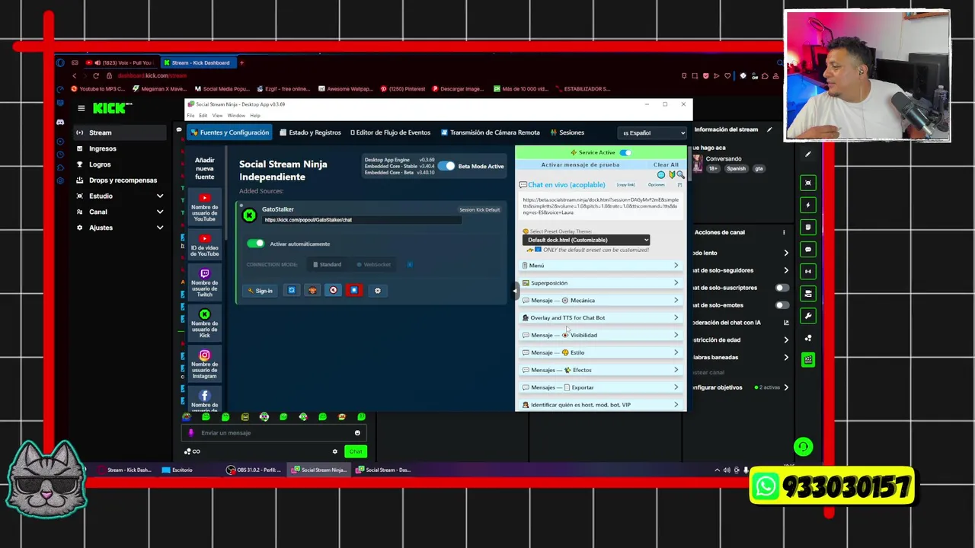Click the Sign-in button for GatoStalker

point(260,290)
